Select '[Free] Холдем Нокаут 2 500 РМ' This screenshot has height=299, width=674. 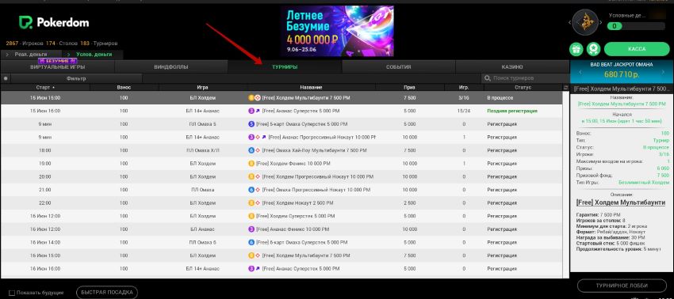pos(297,203)
